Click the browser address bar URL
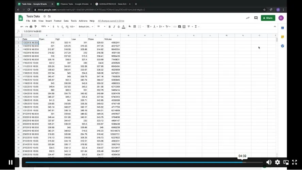302x170 pixels. (91, 10)
